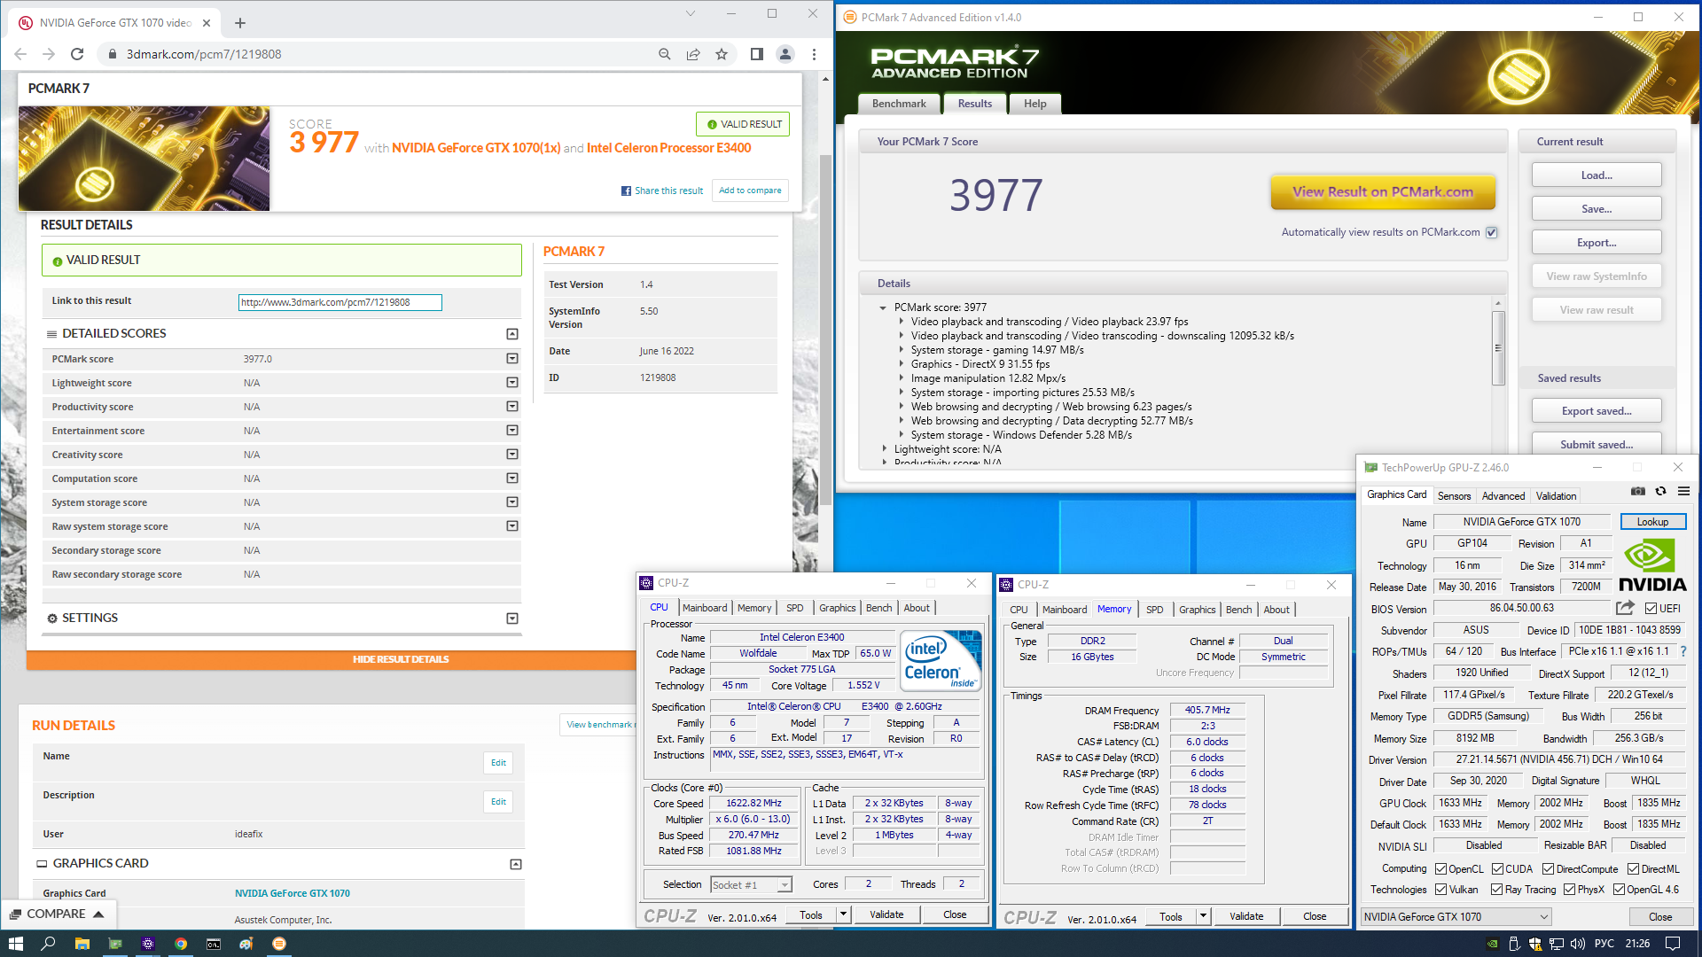The image size is (1702, 957).
Task: Click Validate in the left CPU-Z window
Action: pyautogui.click(x=886, y=914)
